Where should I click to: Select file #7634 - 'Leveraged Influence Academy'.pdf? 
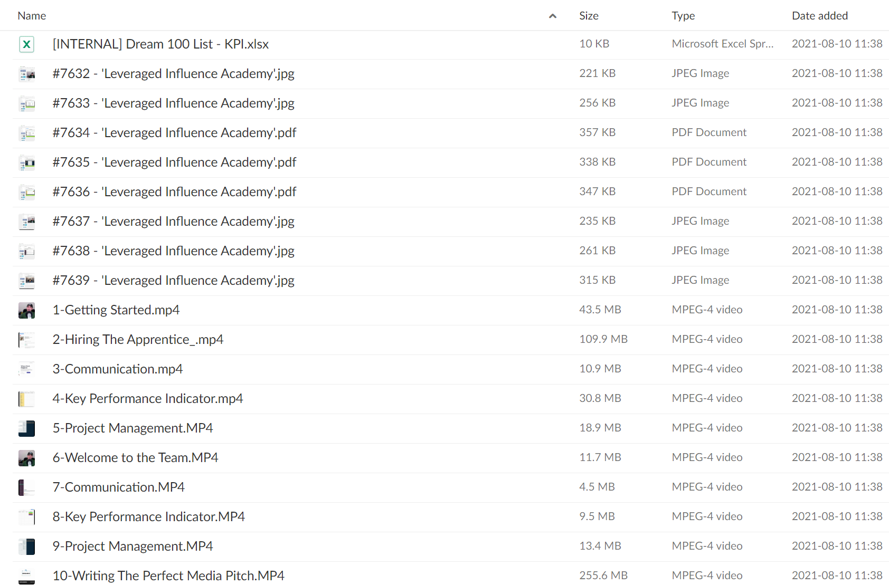174,133
